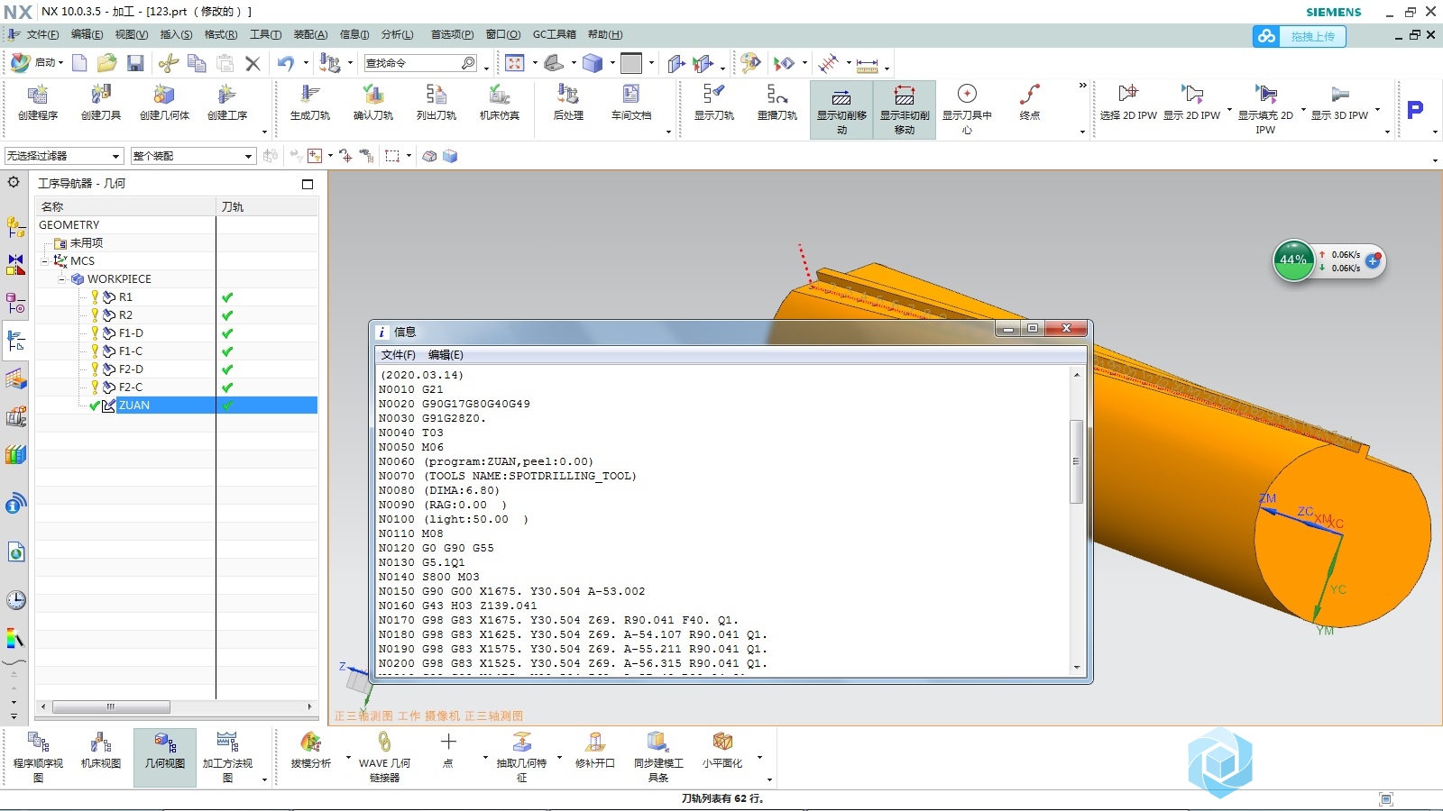
Task: Open 机床仿真 machine simulation
Action: 500,103
